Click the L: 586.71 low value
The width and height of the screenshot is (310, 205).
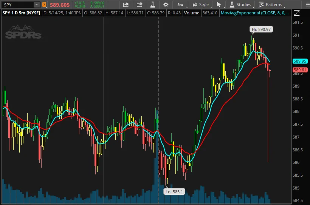coord(135,13)
